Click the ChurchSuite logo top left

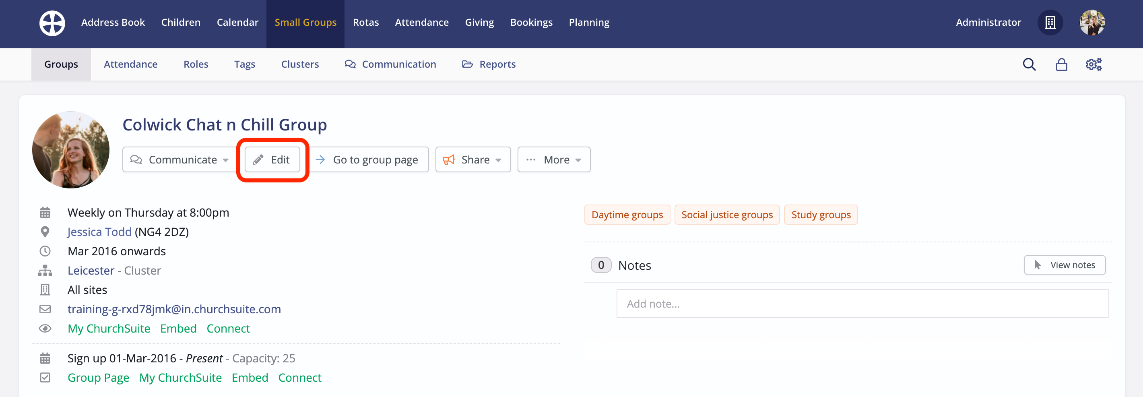pyautogui.click(x=52, y=23)
